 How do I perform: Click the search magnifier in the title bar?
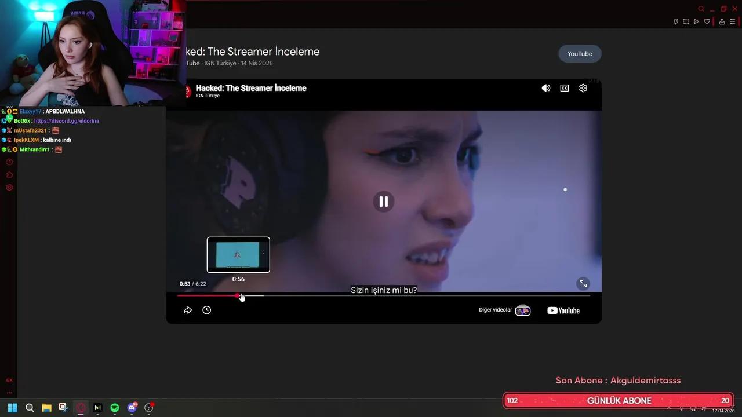701,9
